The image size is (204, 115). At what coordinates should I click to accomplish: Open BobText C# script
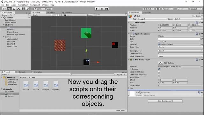click(x=26, y=86)
